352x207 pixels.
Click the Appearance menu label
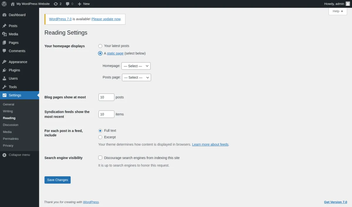pyautogui.click(x=18, y=62)
